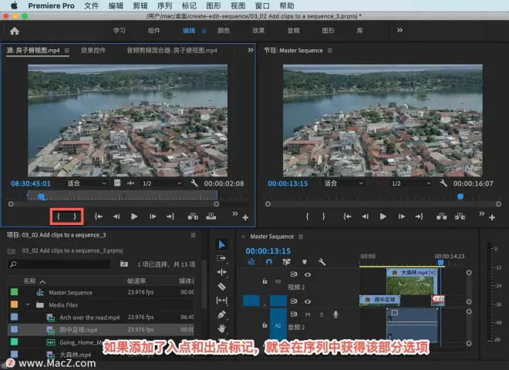The height and width of the screenshot is (370, 509).
Task: Click Extract button in Program monitor
Action: (x=460, y=216)
